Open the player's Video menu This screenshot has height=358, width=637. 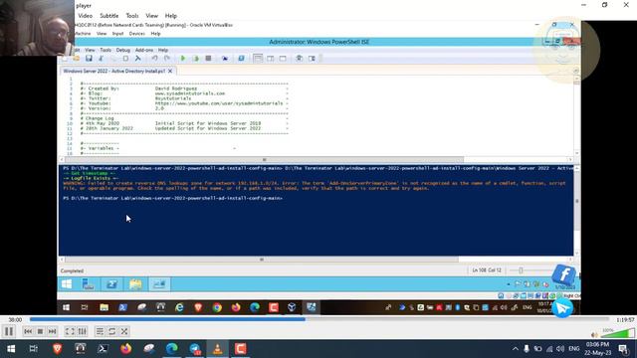[x=85, y=16]
